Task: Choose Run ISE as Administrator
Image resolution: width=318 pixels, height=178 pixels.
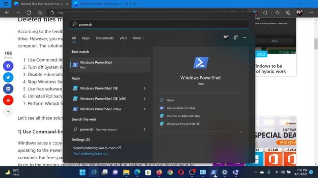Action: (183, 116)
